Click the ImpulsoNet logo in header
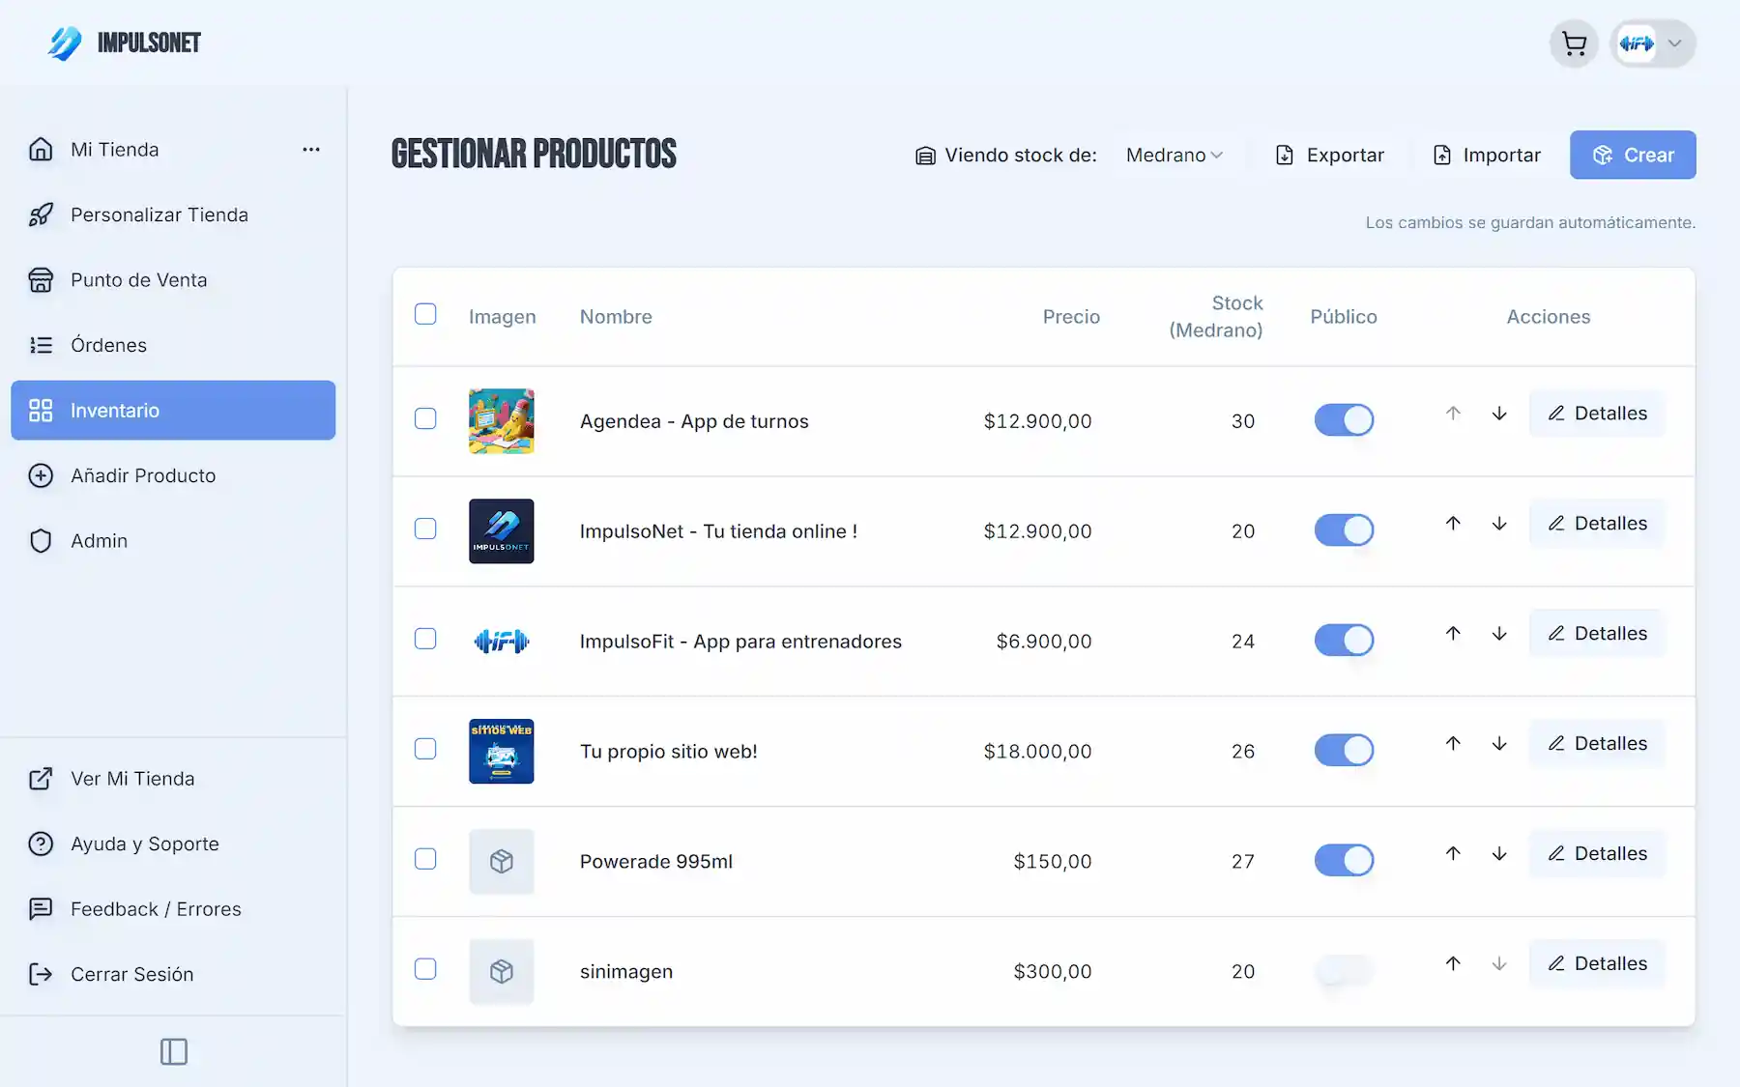 coord(125,43)
